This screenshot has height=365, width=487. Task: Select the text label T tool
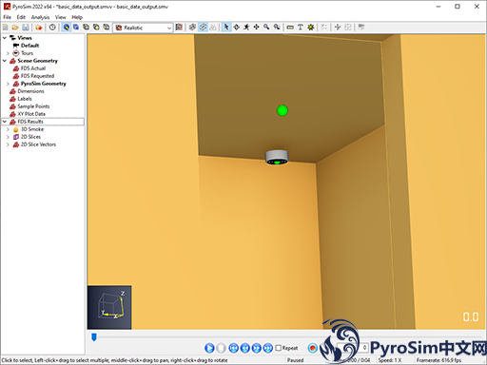(x=301, y=28)
